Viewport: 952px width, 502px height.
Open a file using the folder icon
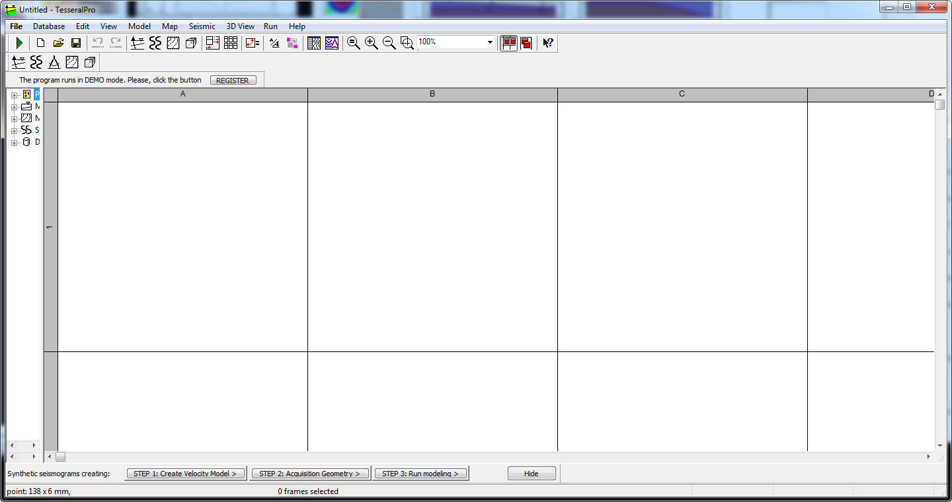click(x=58, y=43)
